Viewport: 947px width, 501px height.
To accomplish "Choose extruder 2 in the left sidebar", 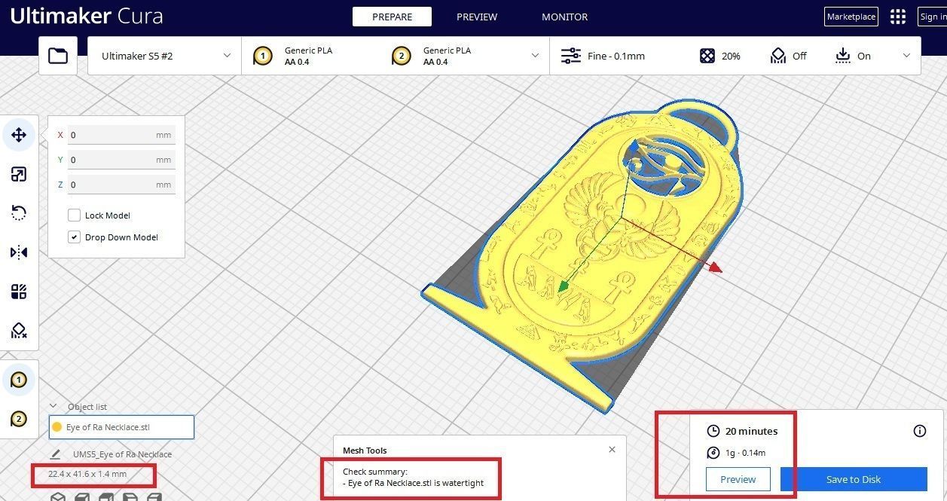I will (x=19, y=420).
